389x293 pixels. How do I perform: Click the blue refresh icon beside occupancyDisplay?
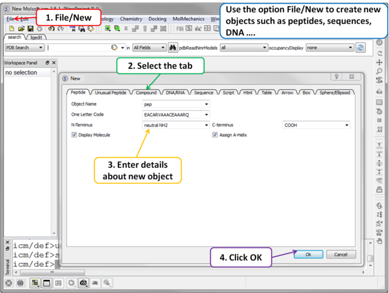pos(361,47)
